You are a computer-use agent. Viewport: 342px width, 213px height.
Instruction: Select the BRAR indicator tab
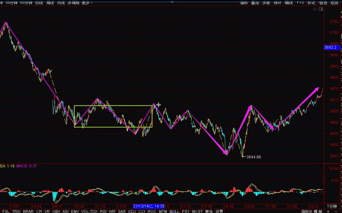pos(28,211)
